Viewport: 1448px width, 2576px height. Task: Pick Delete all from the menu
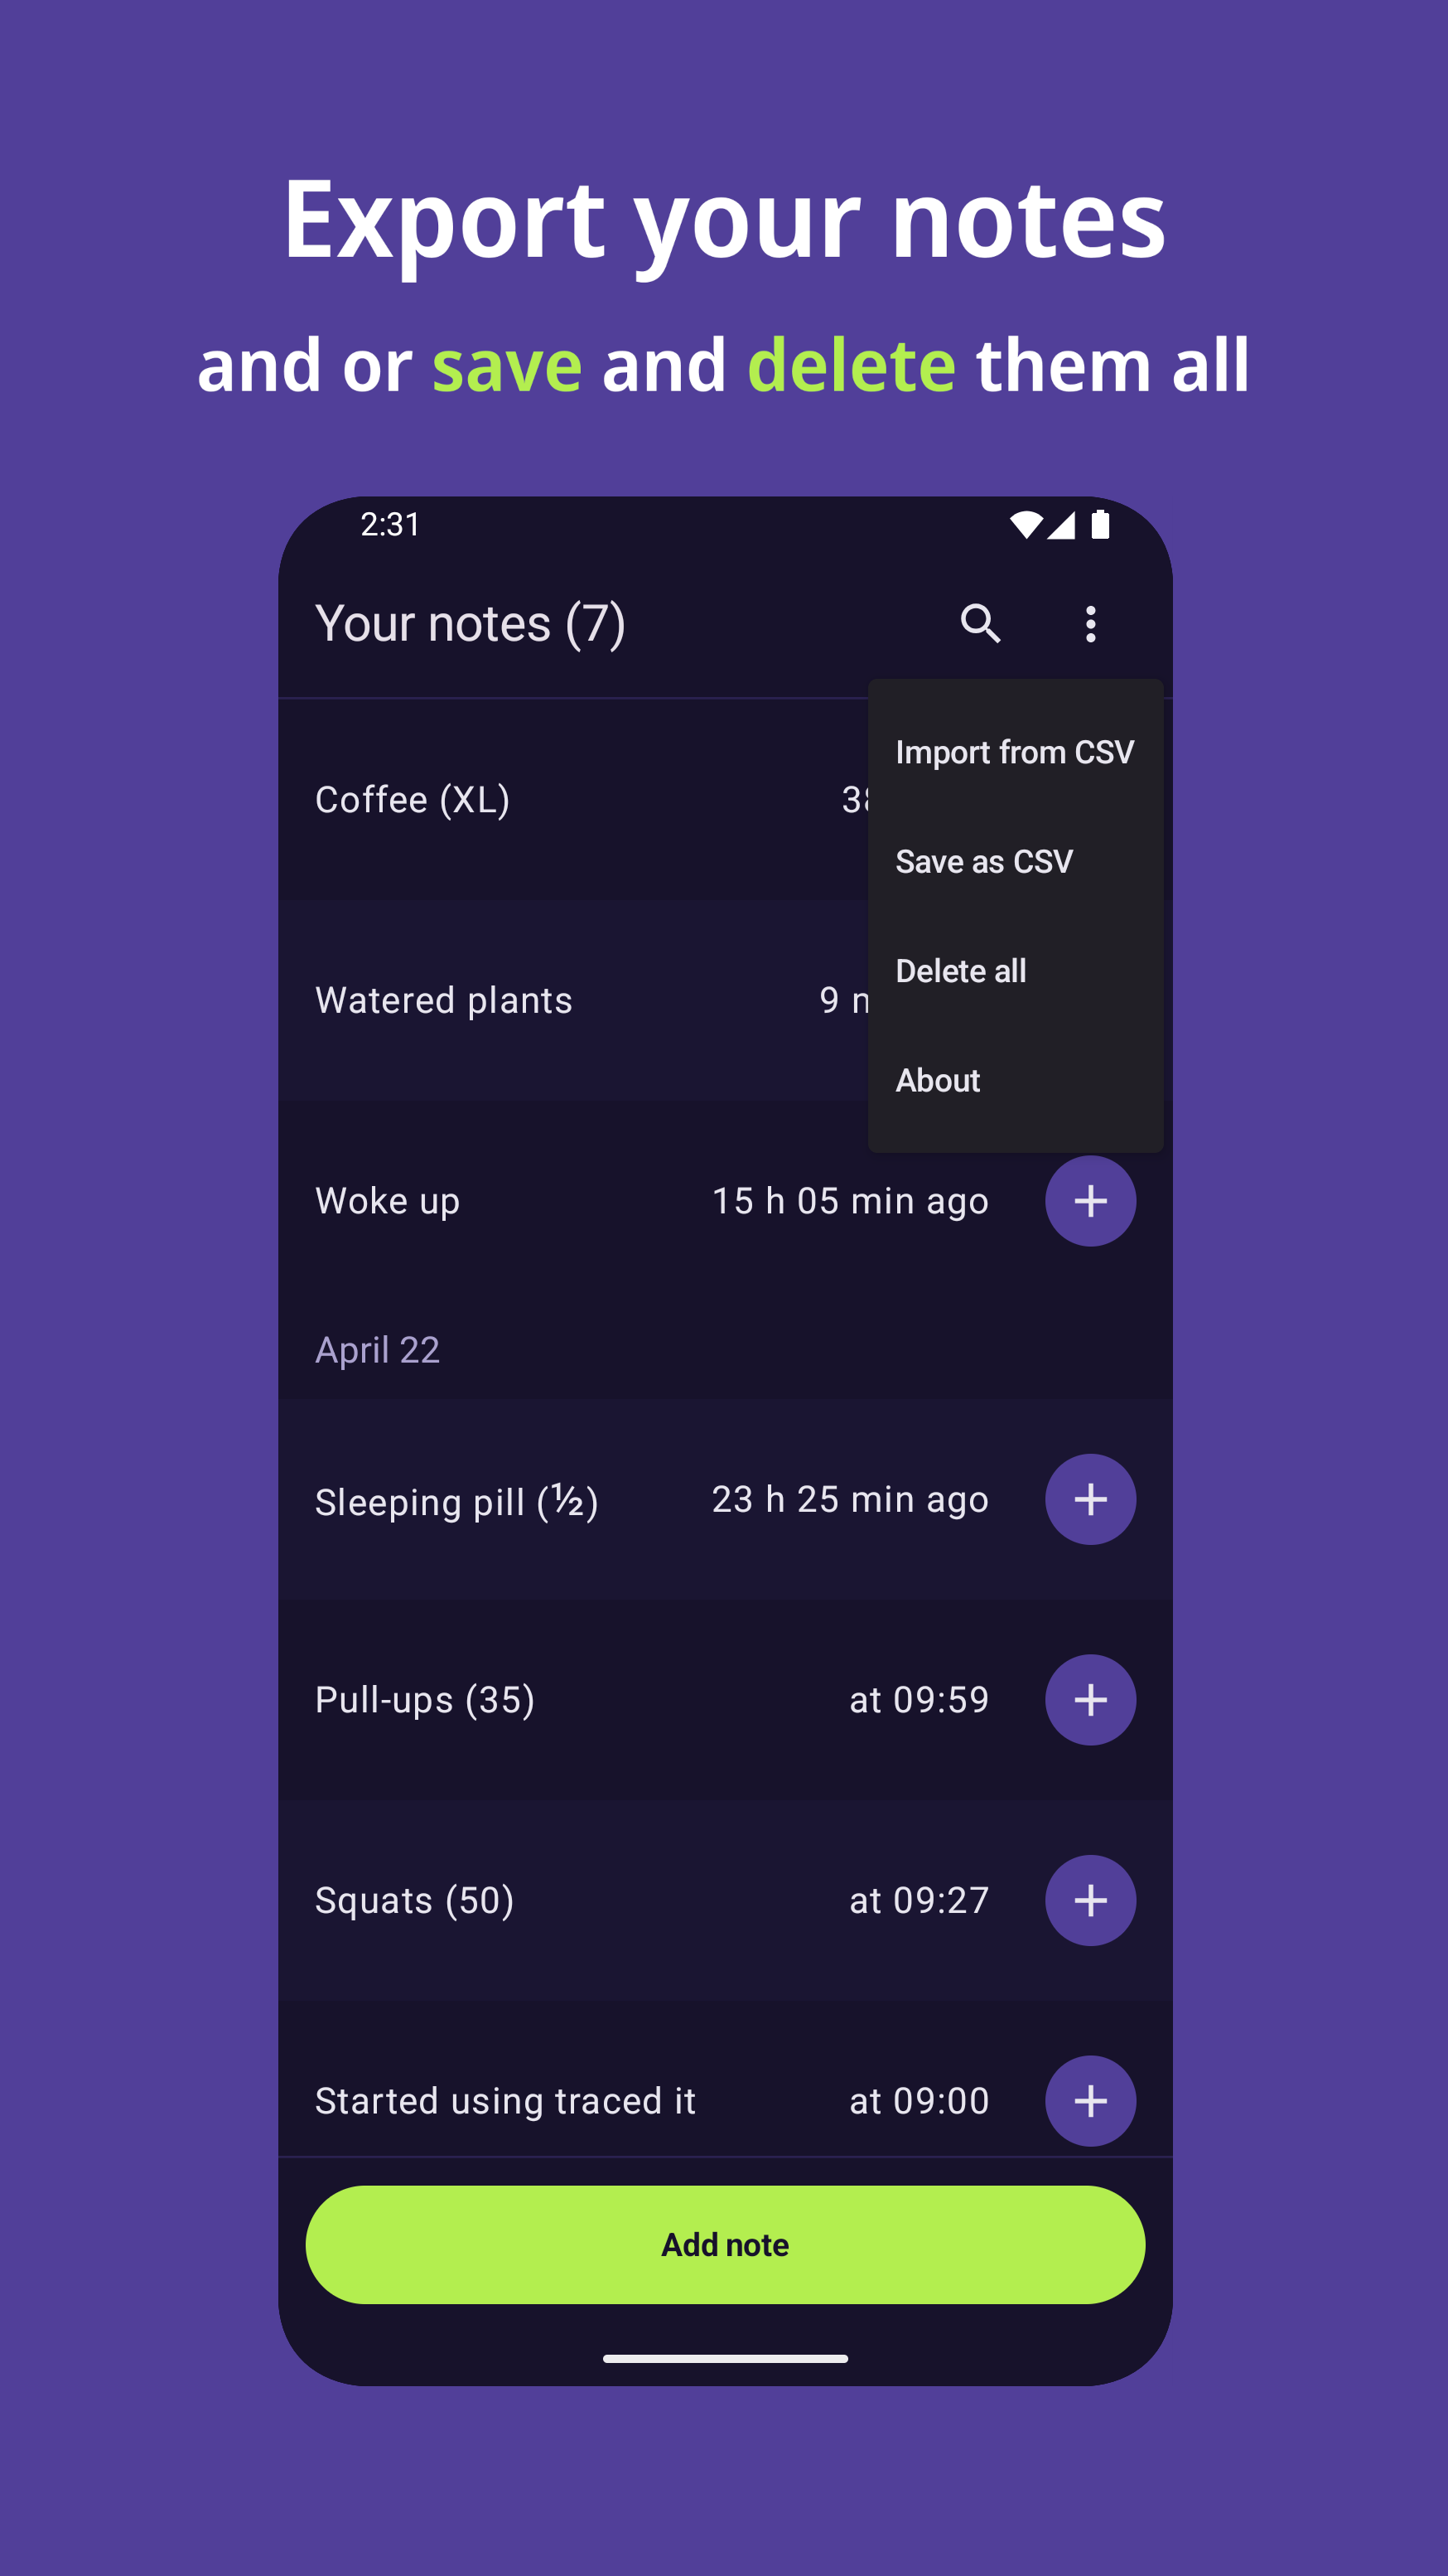pyautogui.click(x=960, y=971)
